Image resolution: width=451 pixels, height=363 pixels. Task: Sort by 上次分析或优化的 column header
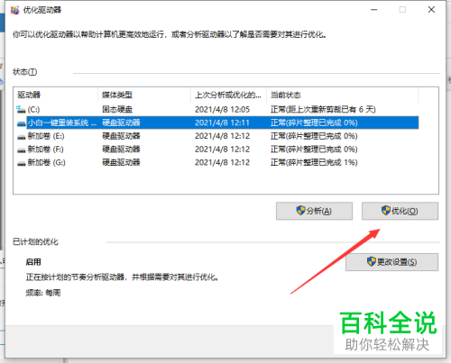(228, 95)
